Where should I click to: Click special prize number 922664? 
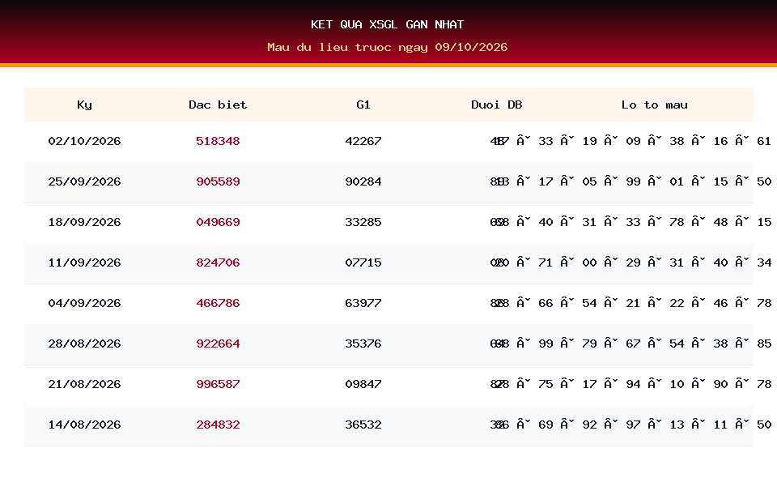(x=218, y=344)
